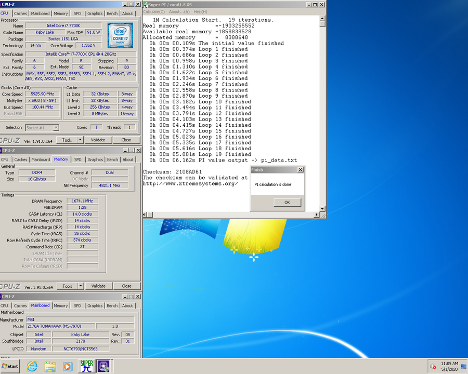Click the Z170A TOMAHAWK model field

pyautogui.click(x=60, y=326)
